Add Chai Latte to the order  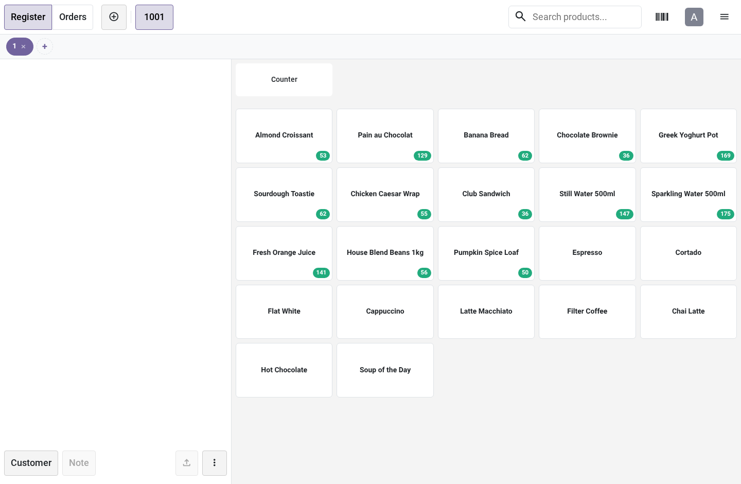click(x=689, y=312)
